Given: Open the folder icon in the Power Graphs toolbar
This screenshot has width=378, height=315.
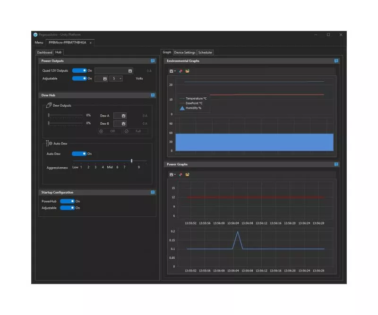Looking at the screenshot, I should point(187,174).
